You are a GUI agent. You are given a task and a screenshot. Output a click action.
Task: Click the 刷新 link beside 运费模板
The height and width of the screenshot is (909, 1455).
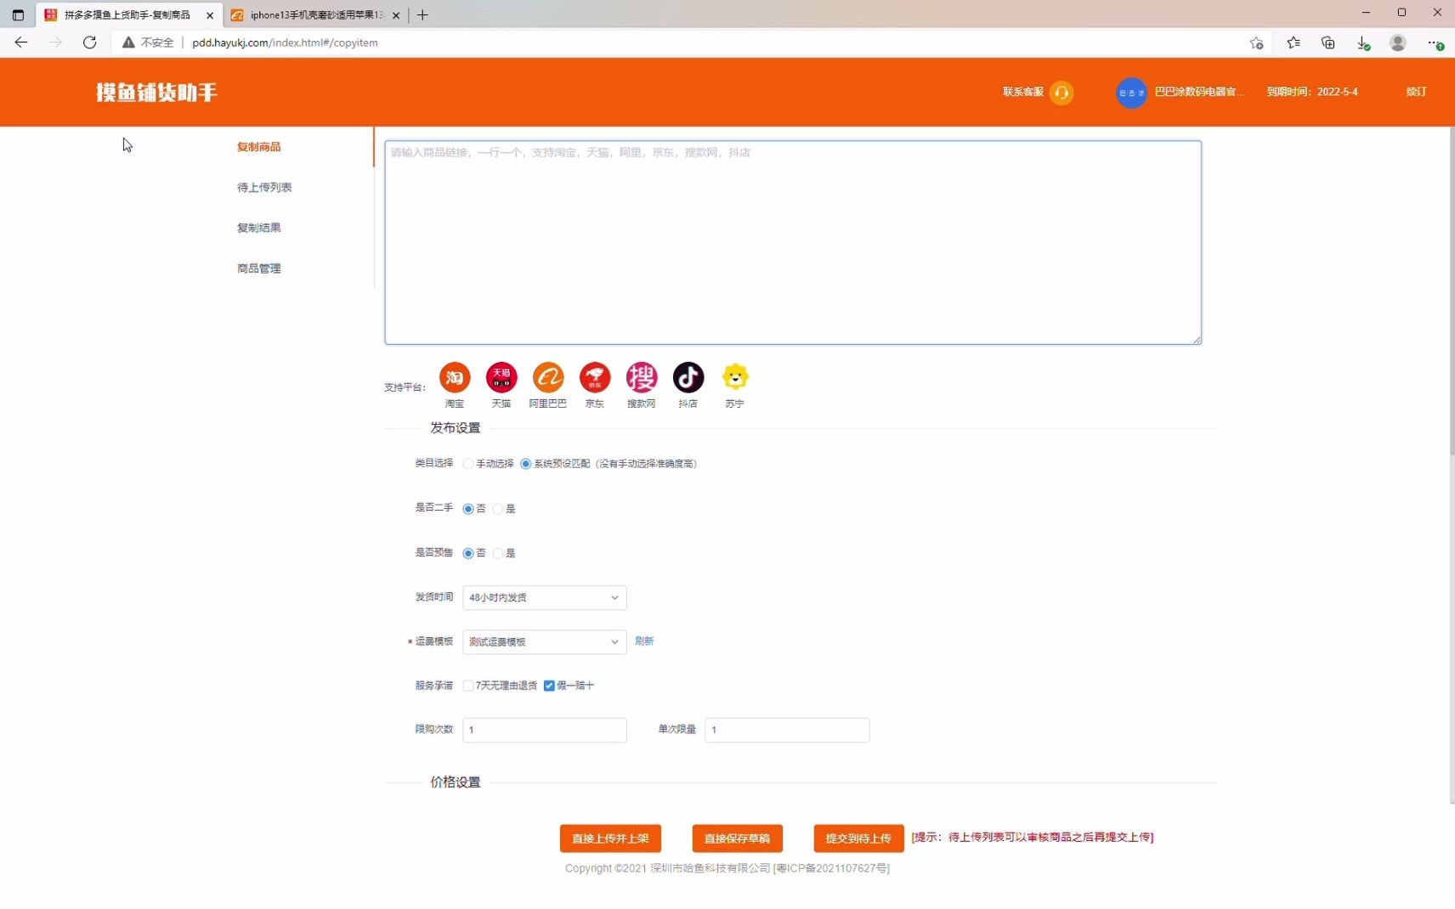[644, 641]
